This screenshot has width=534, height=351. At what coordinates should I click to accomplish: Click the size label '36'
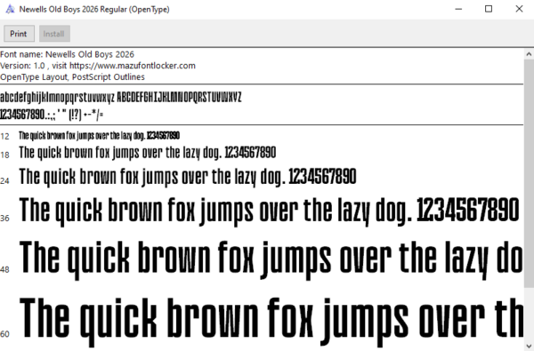pyautogui.click(x=4, y=219)
